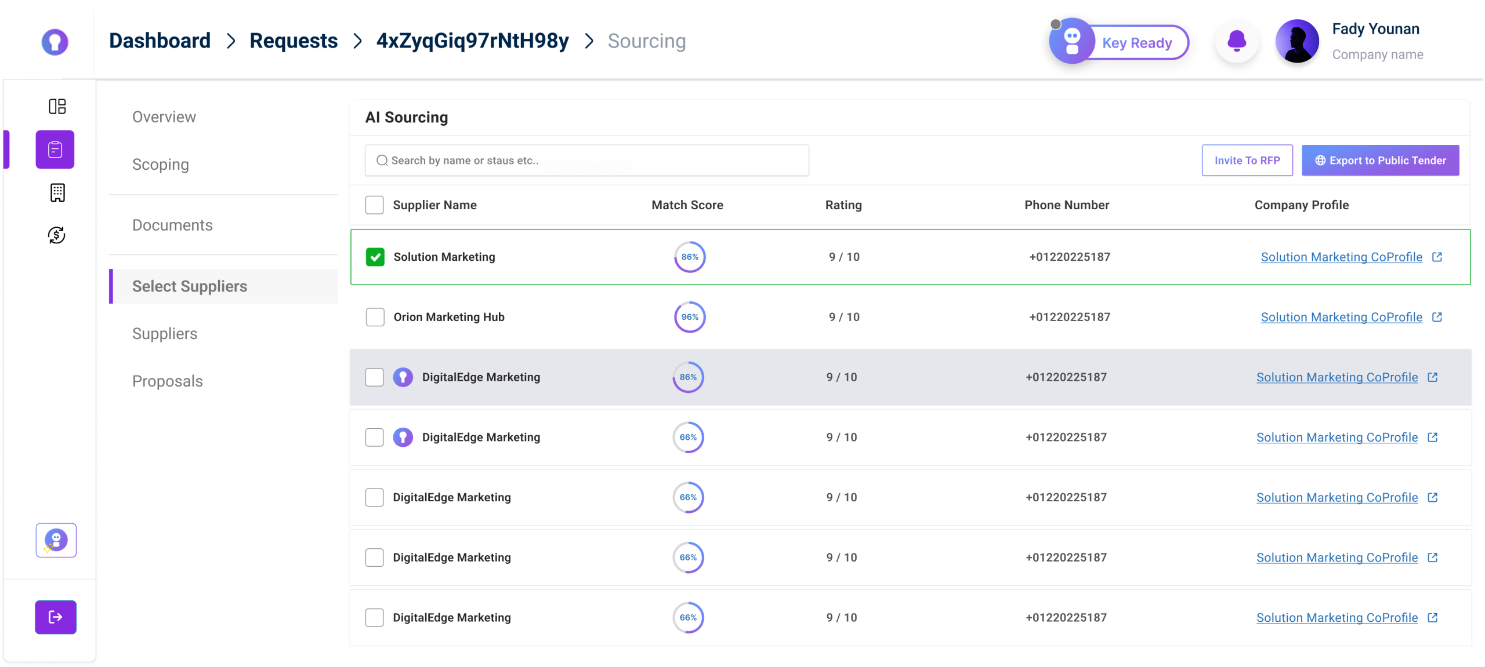Click Export to Public Tender button
The width and height of the screenshot is (1485, 667).
point(1380,161)
